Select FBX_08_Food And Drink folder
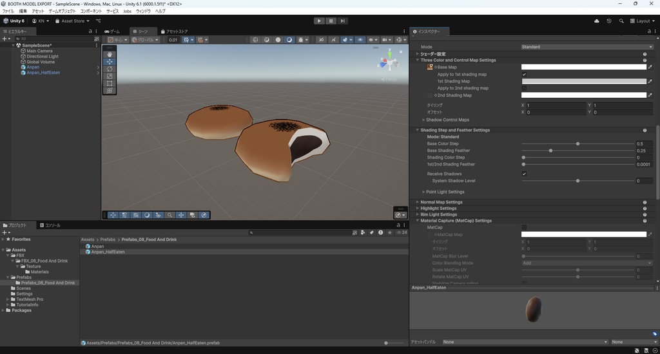 44,261
